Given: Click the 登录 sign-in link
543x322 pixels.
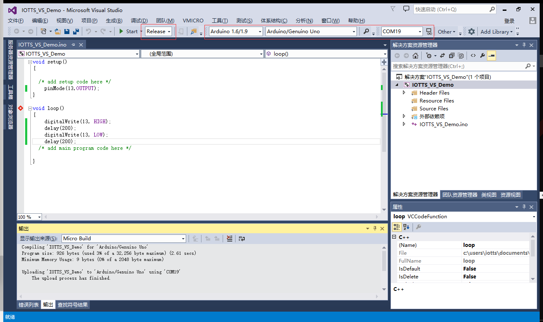Looking at the screenshot, I should 509,21.
